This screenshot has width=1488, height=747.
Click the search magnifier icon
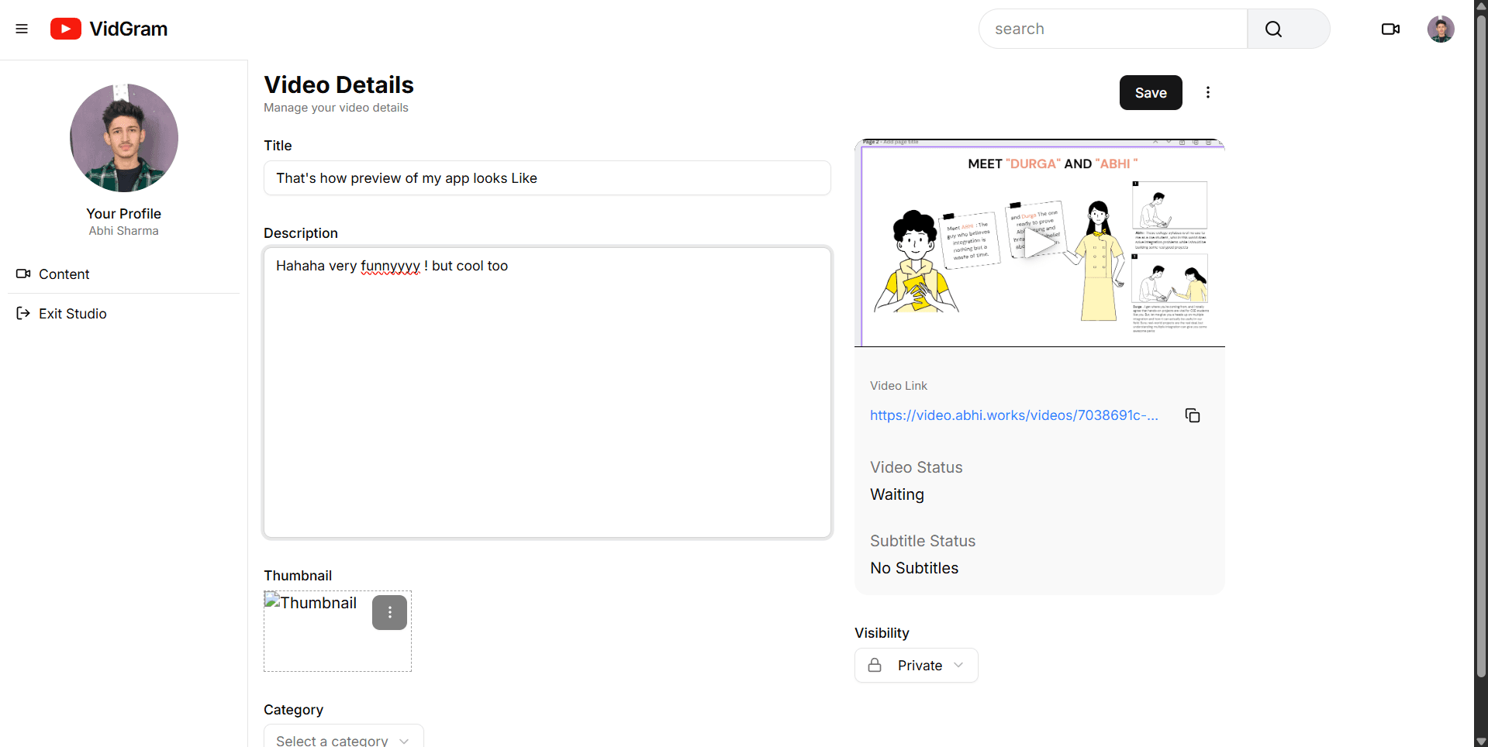(1273, 29)
